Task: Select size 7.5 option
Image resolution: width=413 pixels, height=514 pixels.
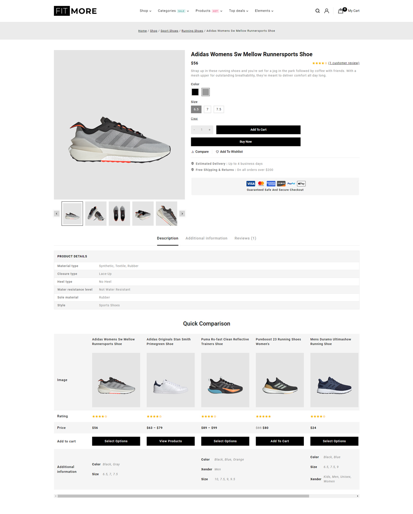Action: pyautogui.click(x=219, y=109)
